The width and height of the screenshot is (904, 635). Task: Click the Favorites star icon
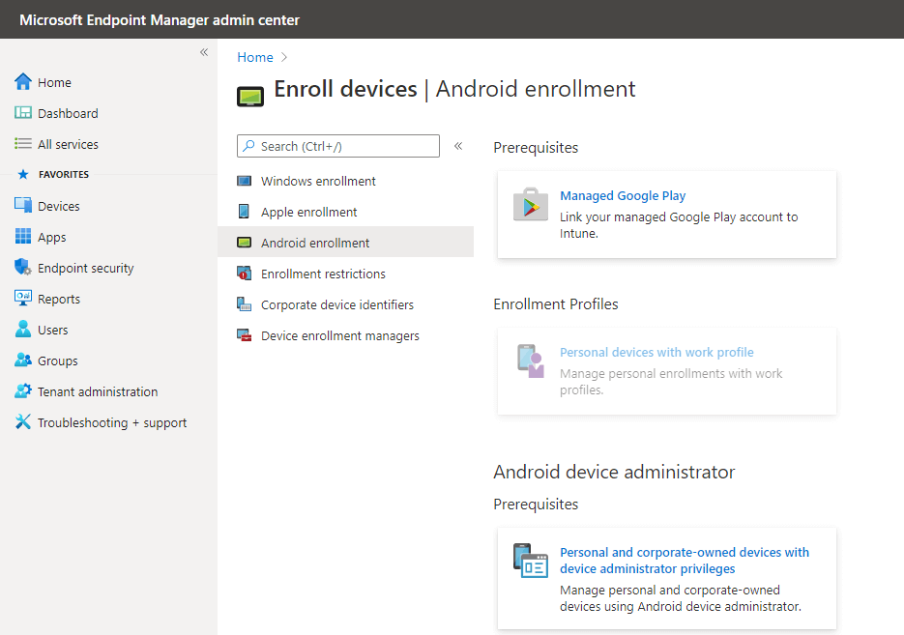pos(23,174)
